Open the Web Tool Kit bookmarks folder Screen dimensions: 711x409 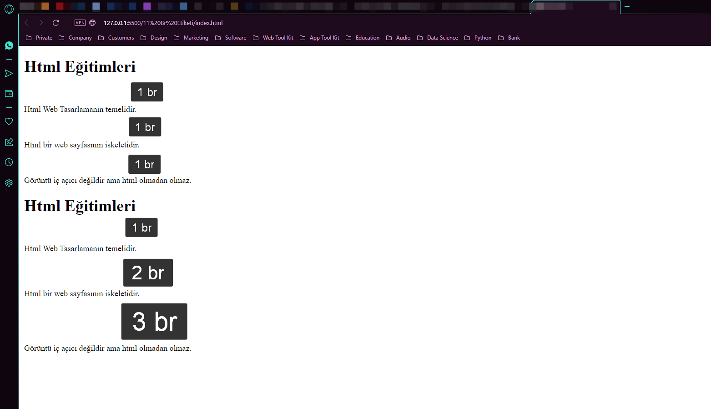278,38
